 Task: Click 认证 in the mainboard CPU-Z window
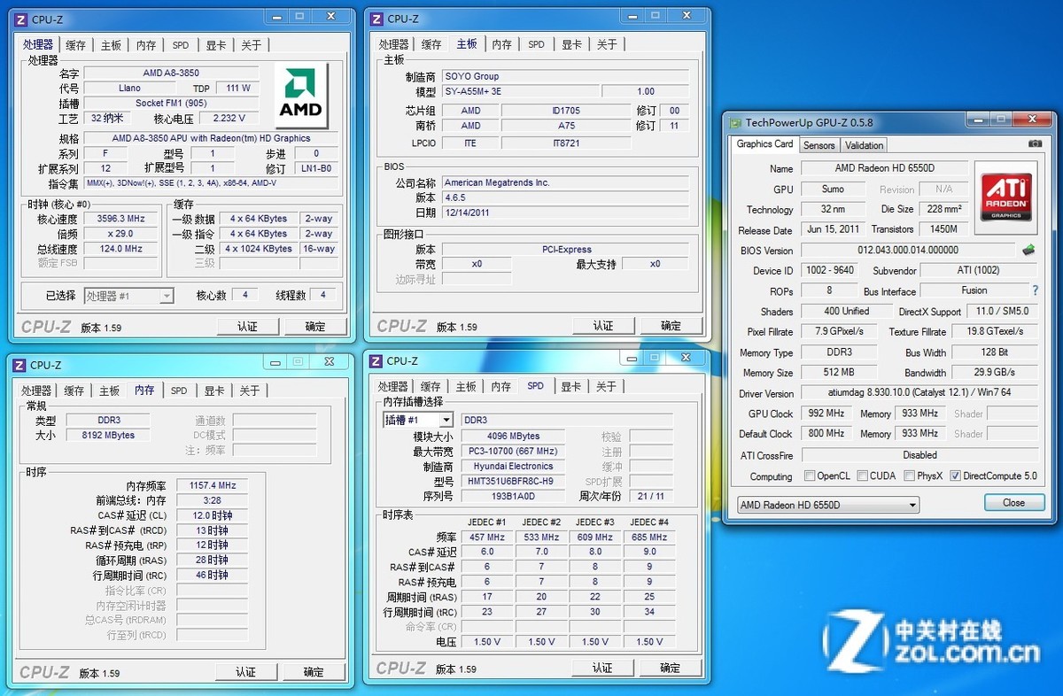(x=603, y=326)
